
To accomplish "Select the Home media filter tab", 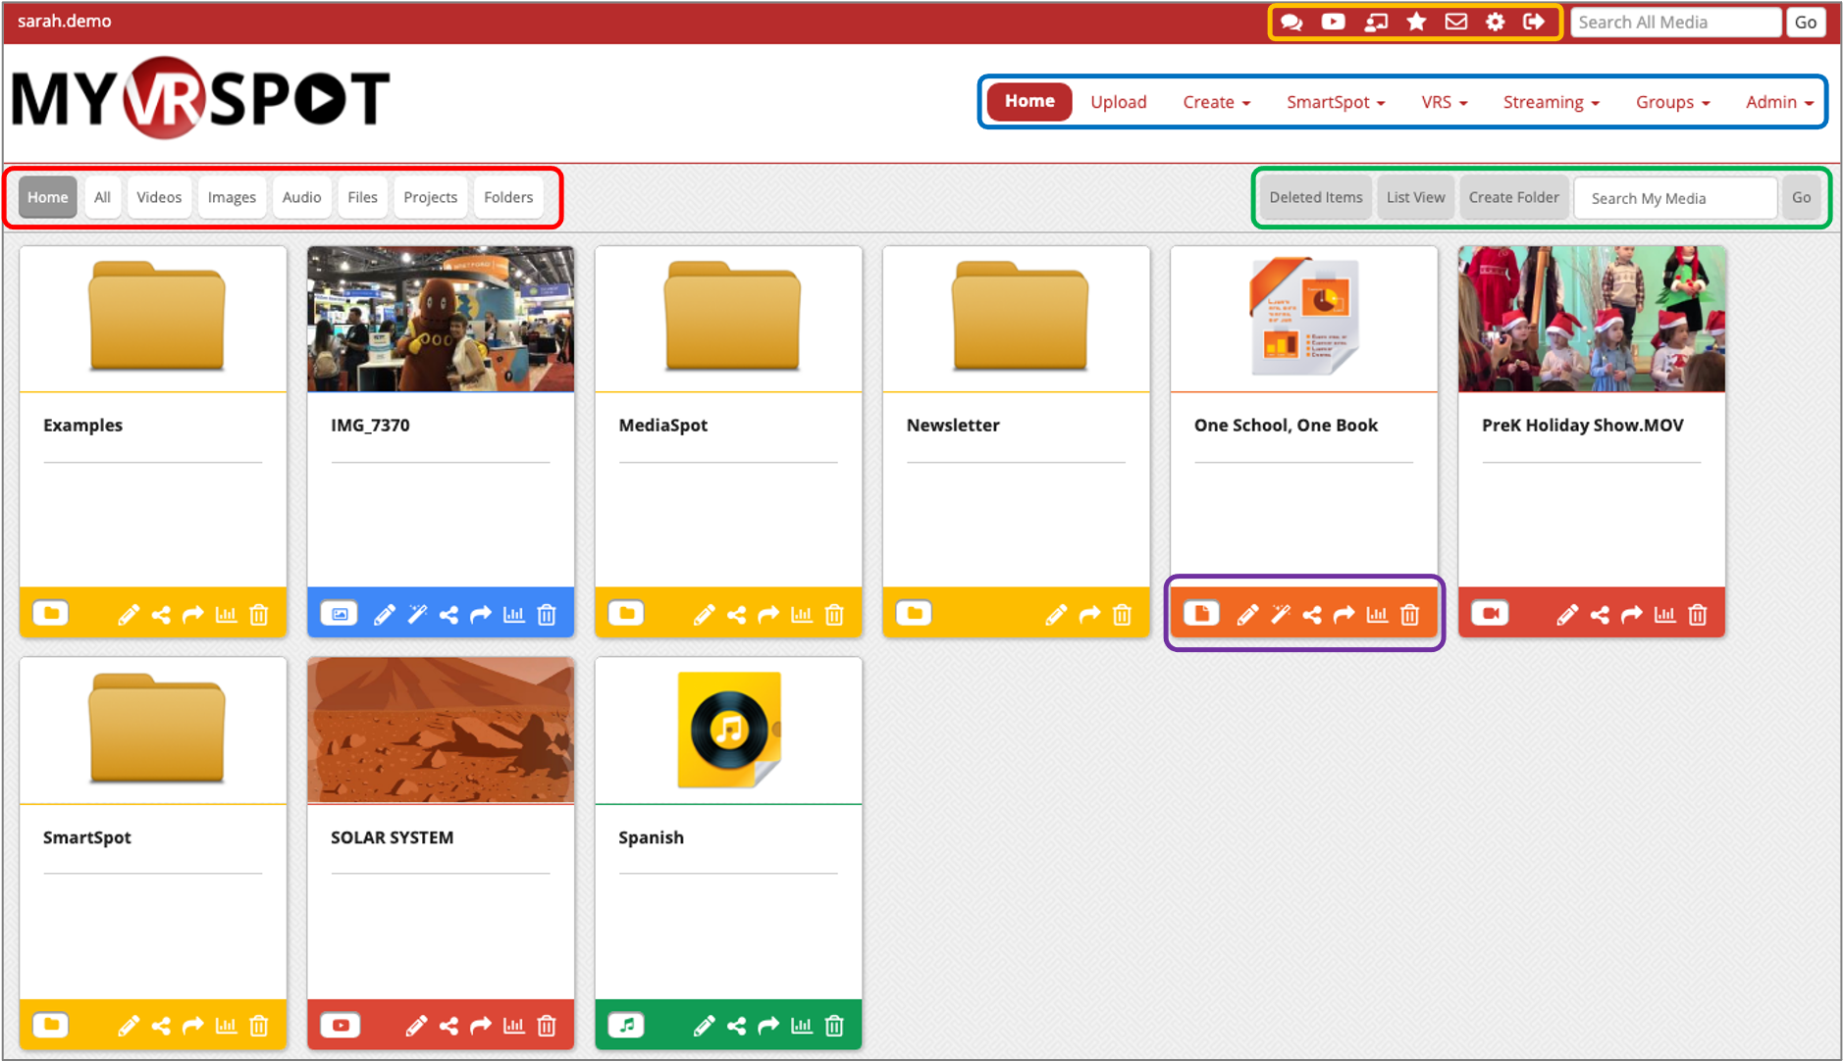I will [48, 197].
